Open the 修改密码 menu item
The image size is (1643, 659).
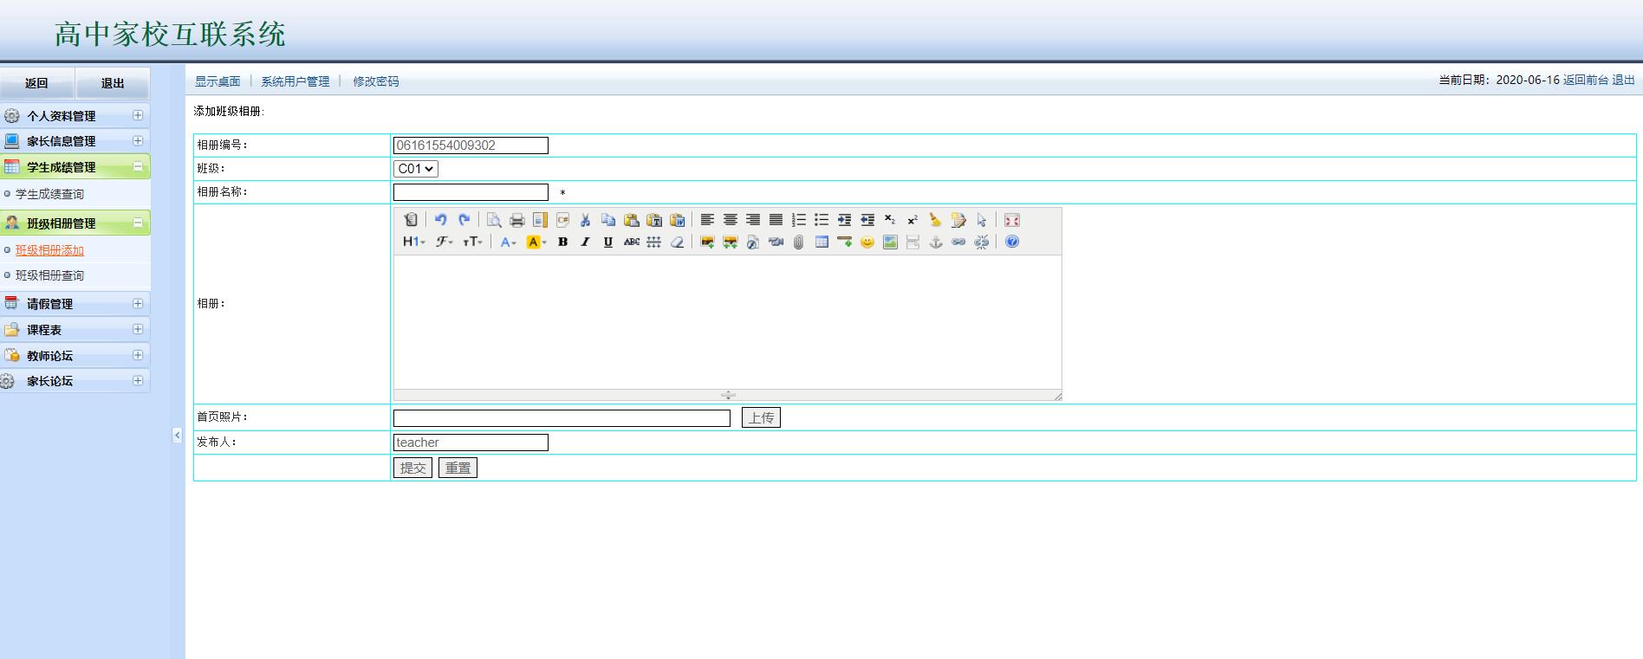376,81
